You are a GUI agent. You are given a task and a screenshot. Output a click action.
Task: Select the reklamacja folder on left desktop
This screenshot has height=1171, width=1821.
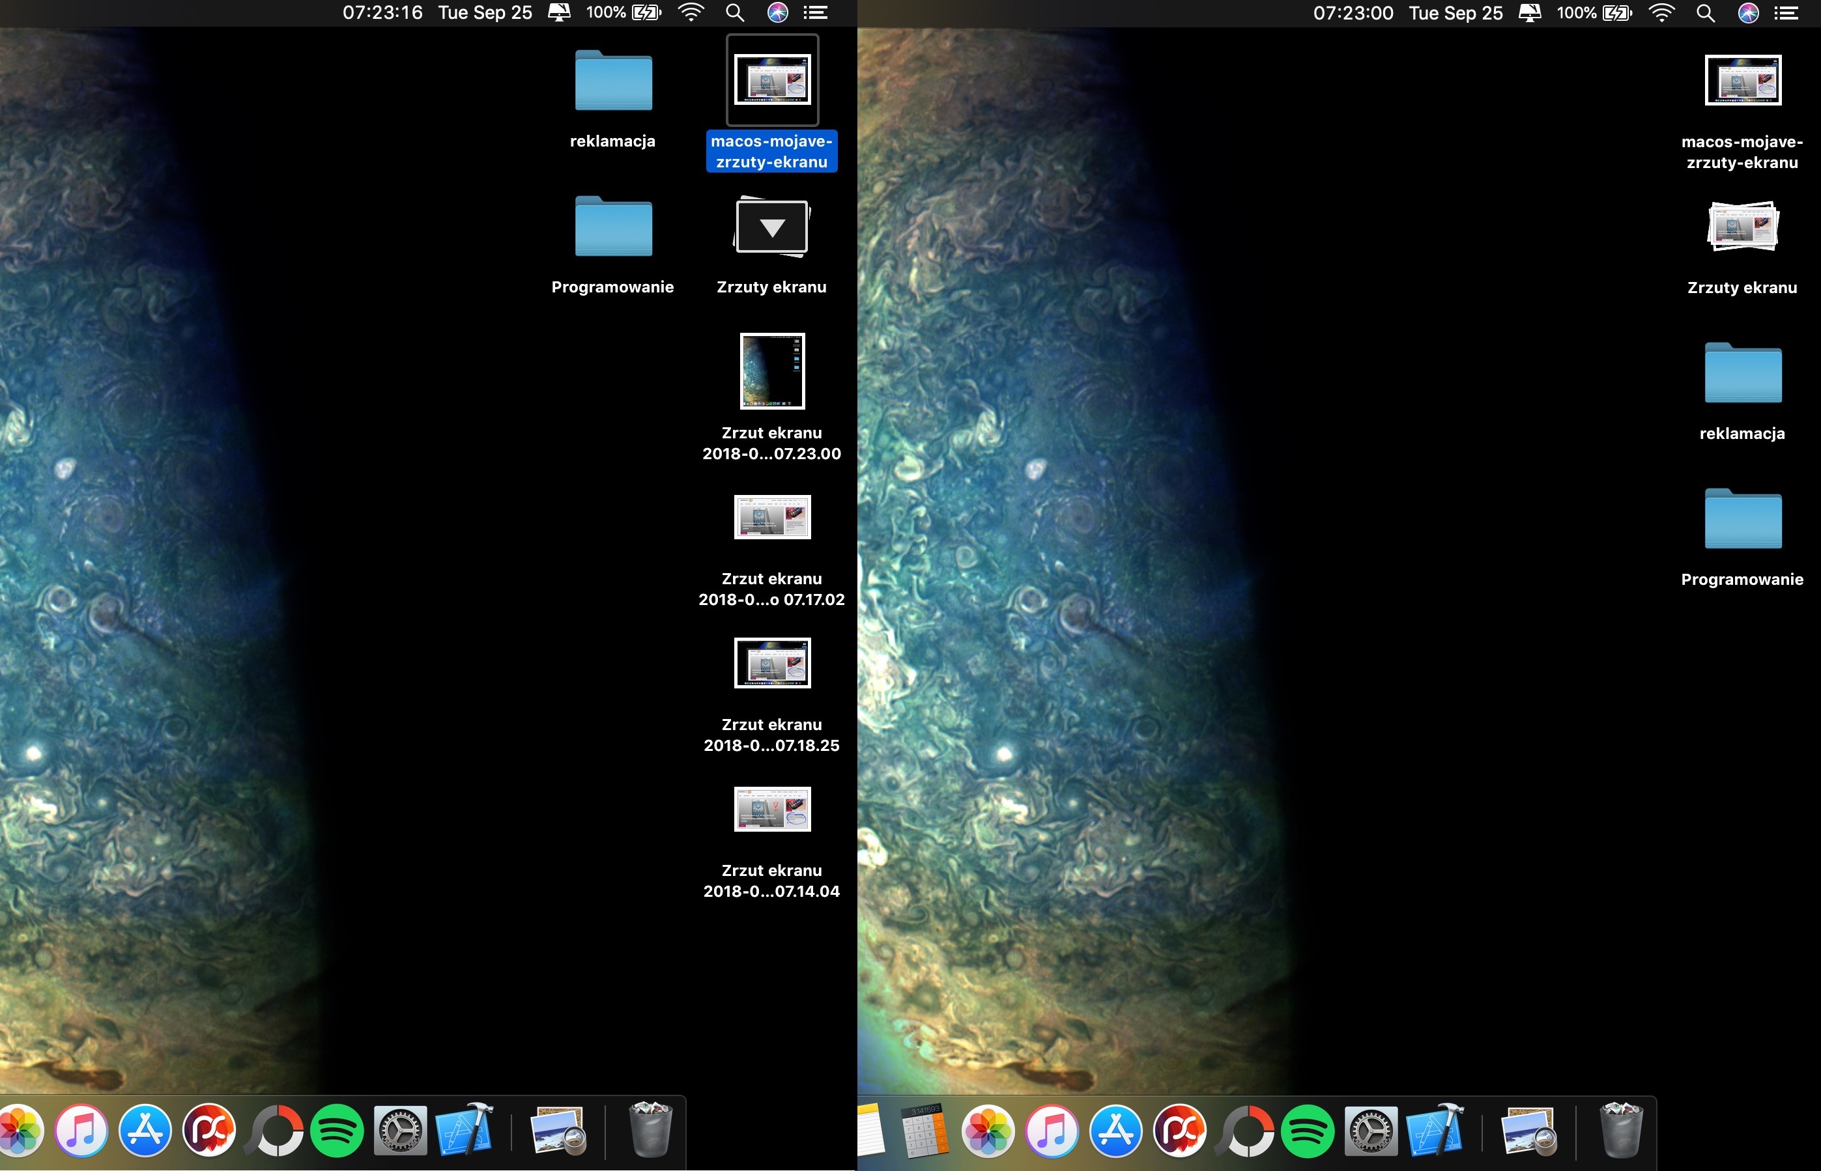[613, 80]
